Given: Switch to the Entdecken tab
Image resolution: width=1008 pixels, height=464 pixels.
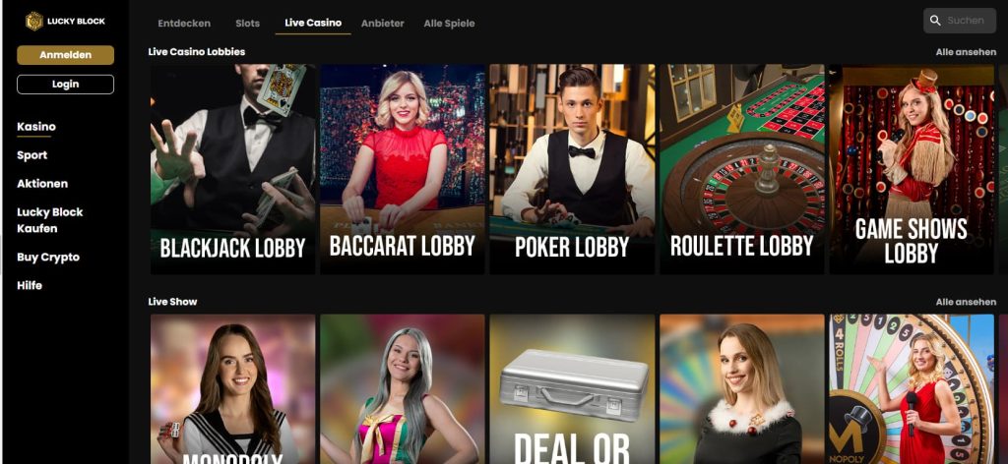Looking at the screenshot, I should click(x=184, y=24).
